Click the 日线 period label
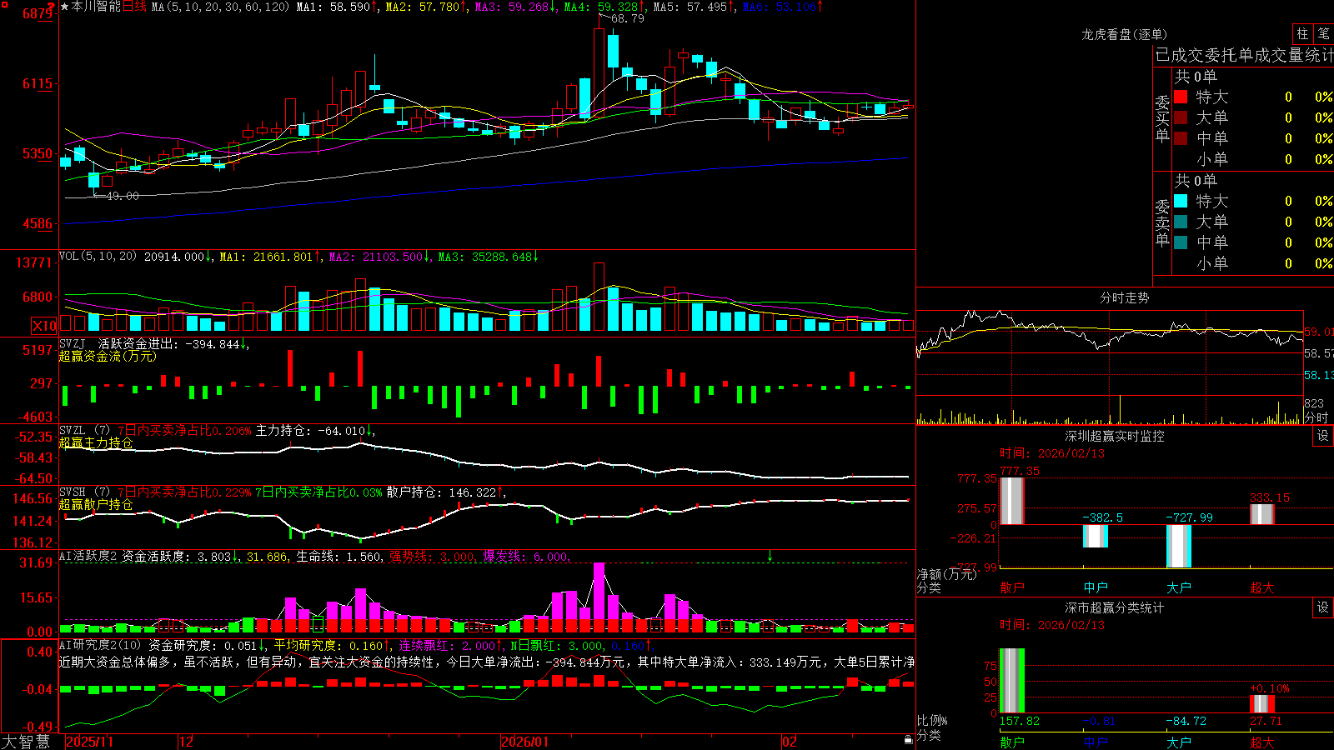The width and height of the screenshot is (1334, 750). tap(134, 7)
